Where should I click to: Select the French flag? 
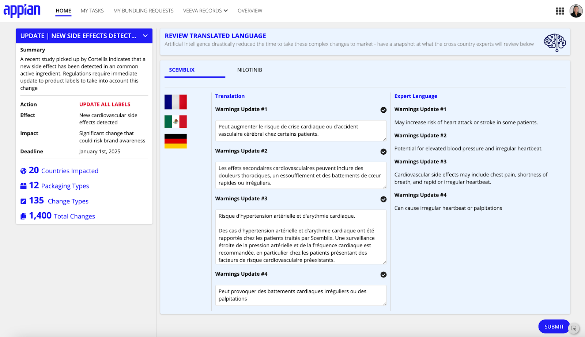click(175, 102)
